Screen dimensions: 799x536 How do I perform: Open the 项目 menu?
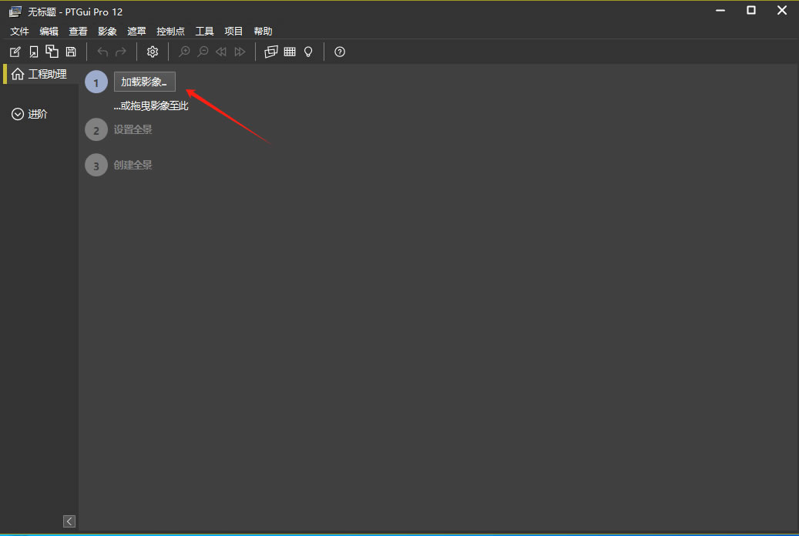233,32
